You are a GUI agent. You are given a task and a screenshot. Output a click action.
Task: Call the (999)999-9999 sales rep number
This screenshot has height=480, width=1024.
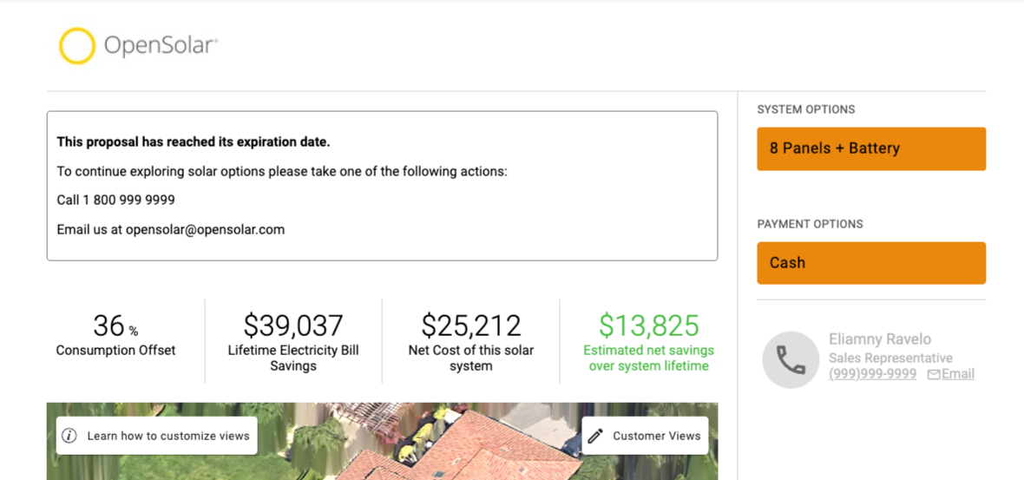[872, 374]
